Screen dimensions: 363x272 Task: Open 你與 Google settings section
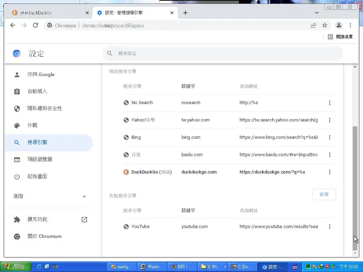pos(49,74)
